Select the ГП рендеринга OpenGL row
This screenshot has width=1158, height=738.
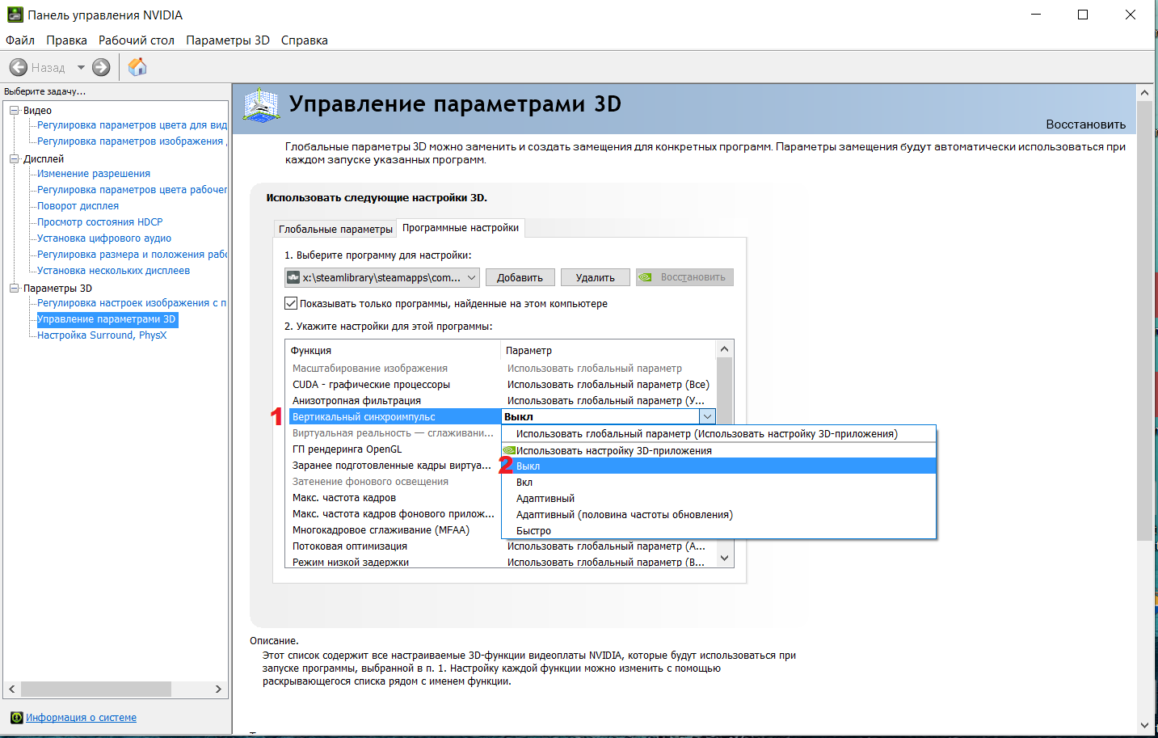[x=394, y=449]
